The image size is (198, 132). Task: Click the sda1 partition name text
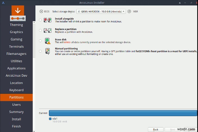click(55, 119)
